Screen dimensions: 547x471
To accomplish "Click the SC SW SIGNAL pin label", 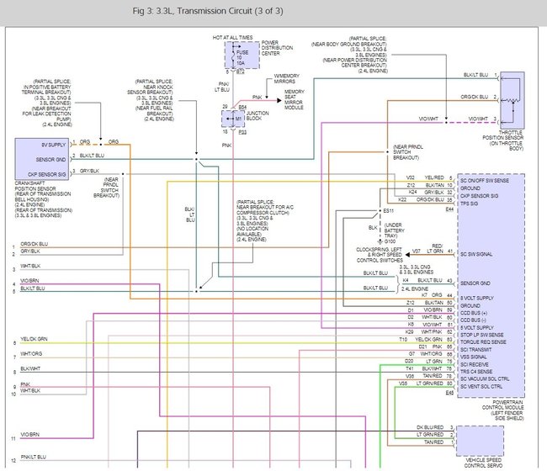I will coord(476,254).
